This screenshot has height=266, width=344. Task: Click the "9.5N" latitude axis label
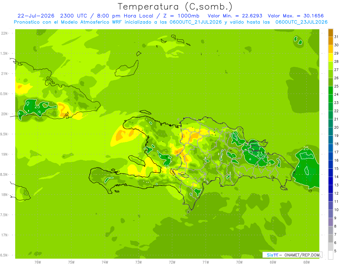(x=4, y=134)
